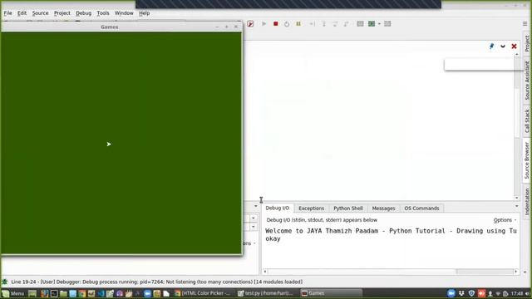
Task: Open the Help menu
Action: point(144,13)
